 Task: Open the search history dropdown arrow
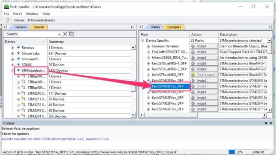tap(60, 34)
